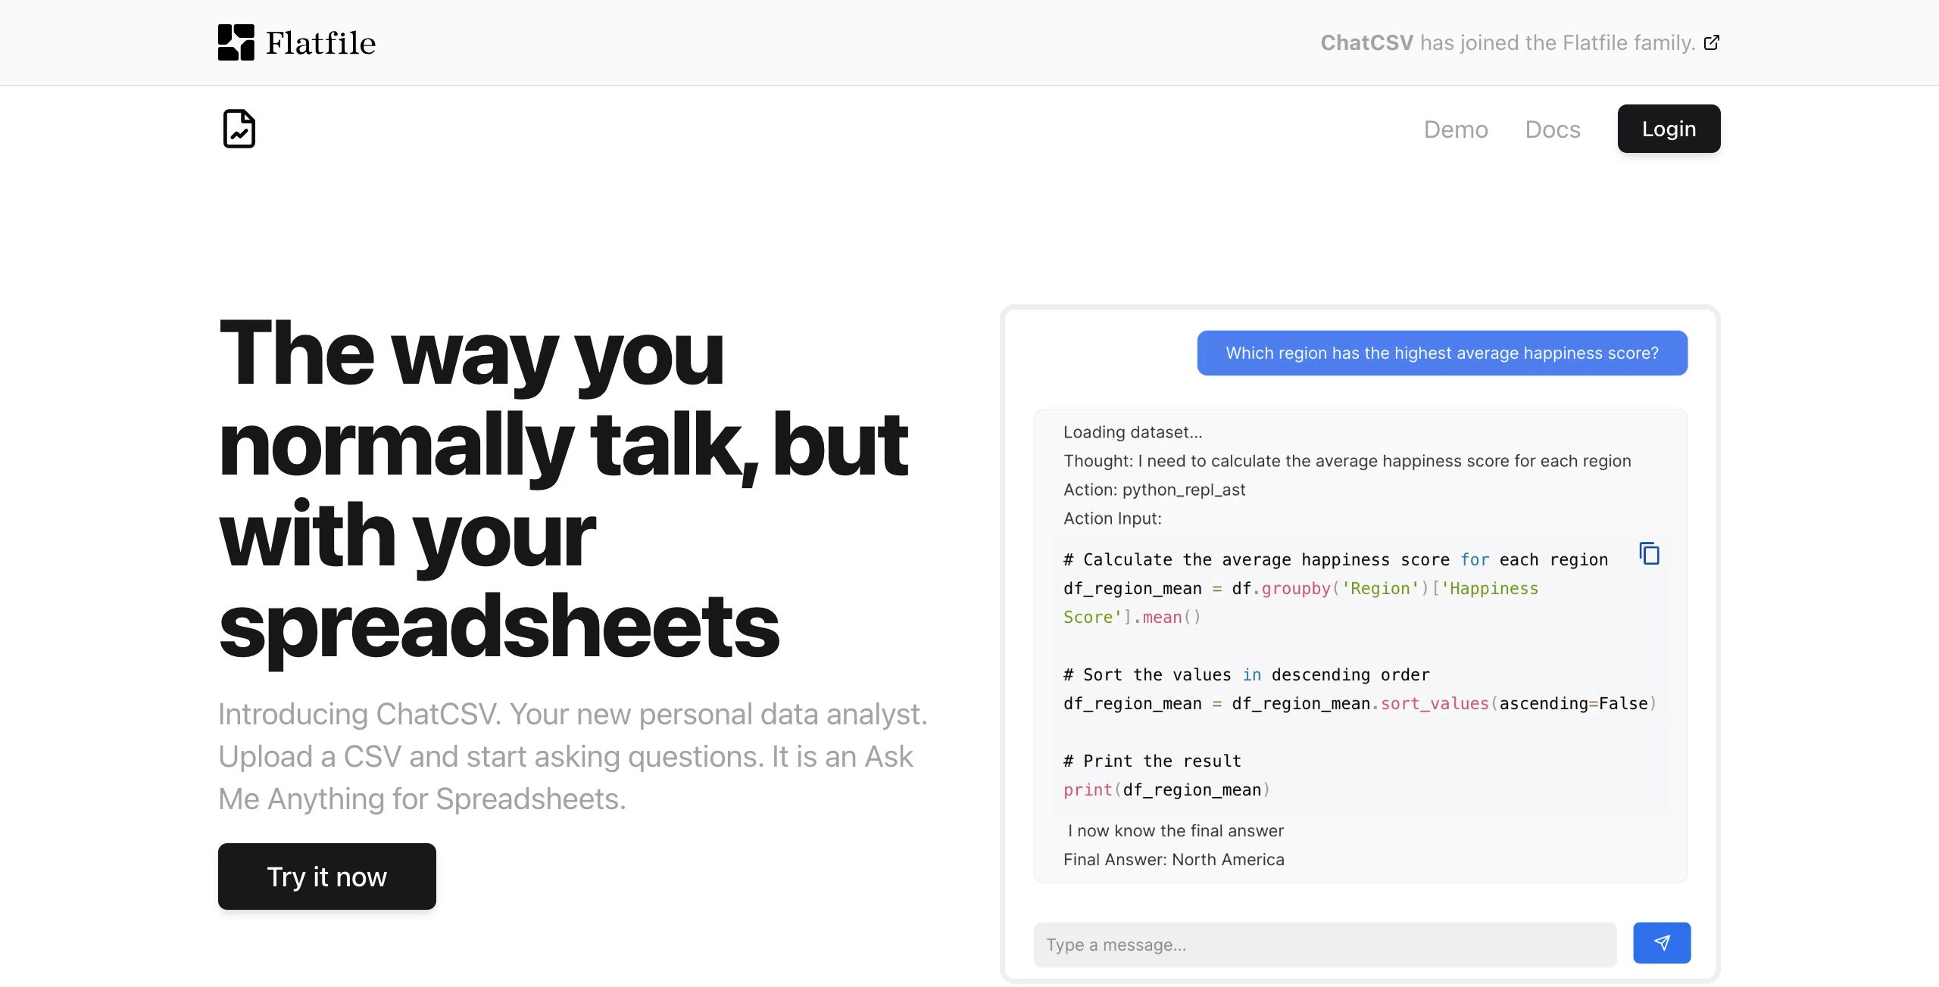The height and width of the screenshot is (987, 1939).
Task: Click the blue happiness score question bubble
Action: tap(1441, 353)
